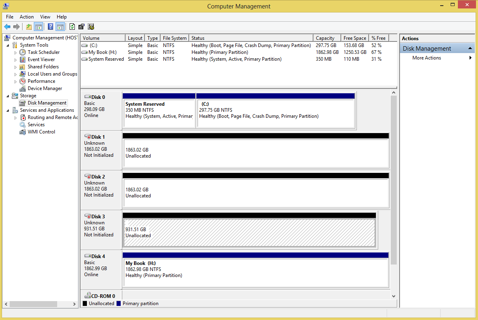Select the Disk 0 drive icon
The image size is (478, 320).
pos(87,96)
